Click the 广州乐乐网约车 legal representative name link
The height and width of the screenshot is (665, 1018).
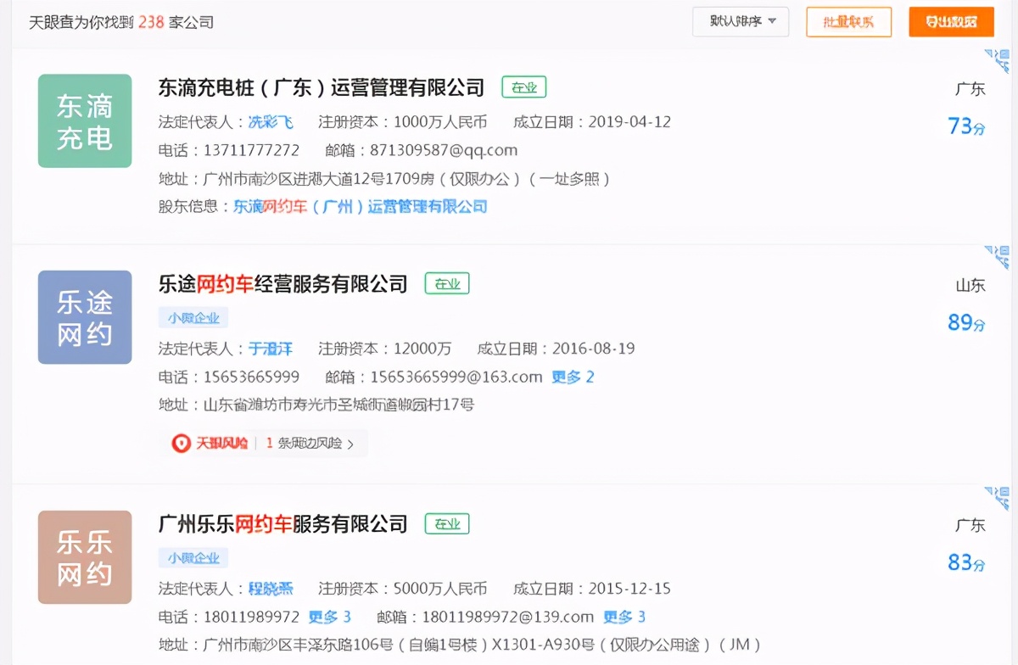pos(271,589)
